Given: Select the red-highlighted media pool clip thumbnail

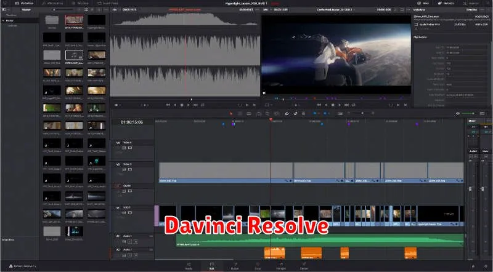Looking at the screenshot, I should pos(74,20).
